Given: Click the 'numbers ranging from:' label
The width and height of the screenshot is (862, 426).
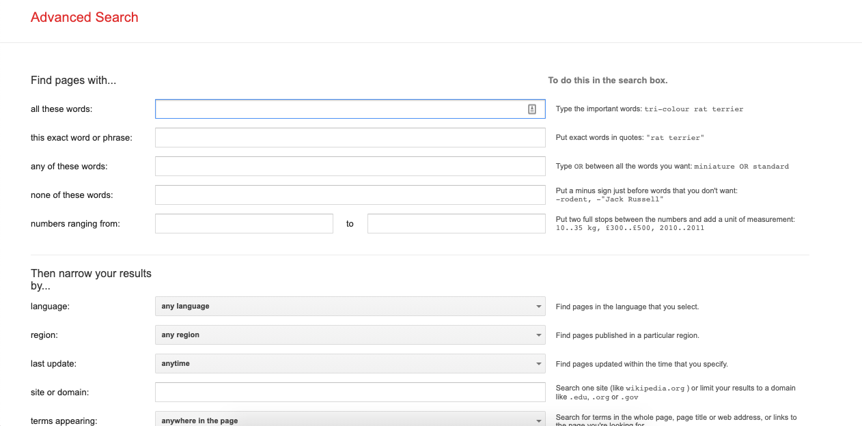Looking at the screenshot, I should 75,224.
